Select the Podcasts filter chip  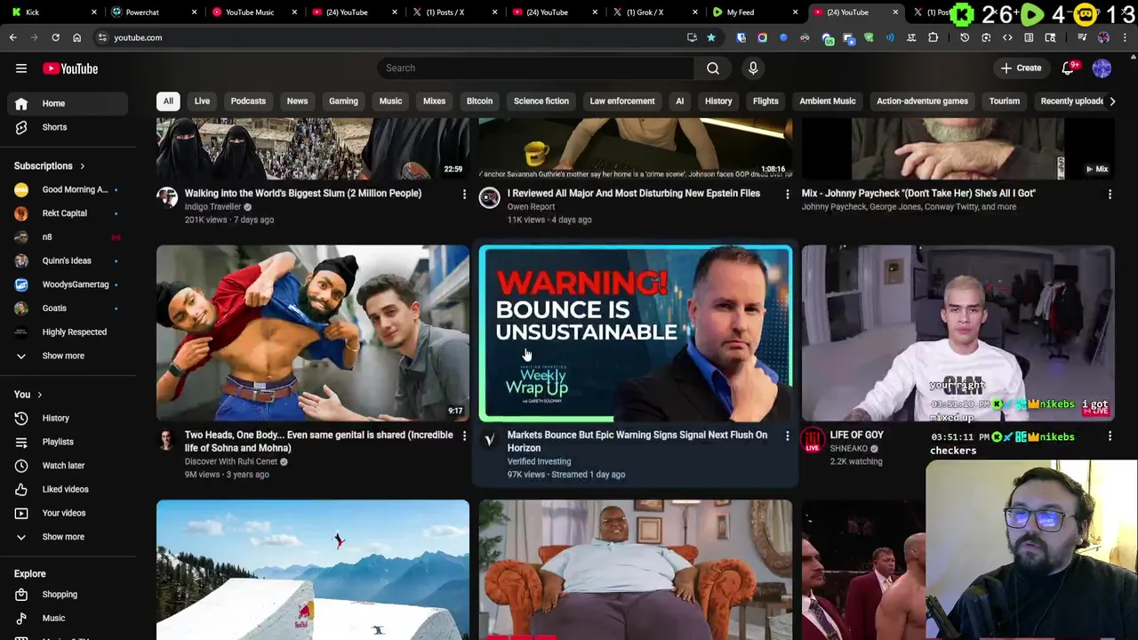(x=248, y=101)
